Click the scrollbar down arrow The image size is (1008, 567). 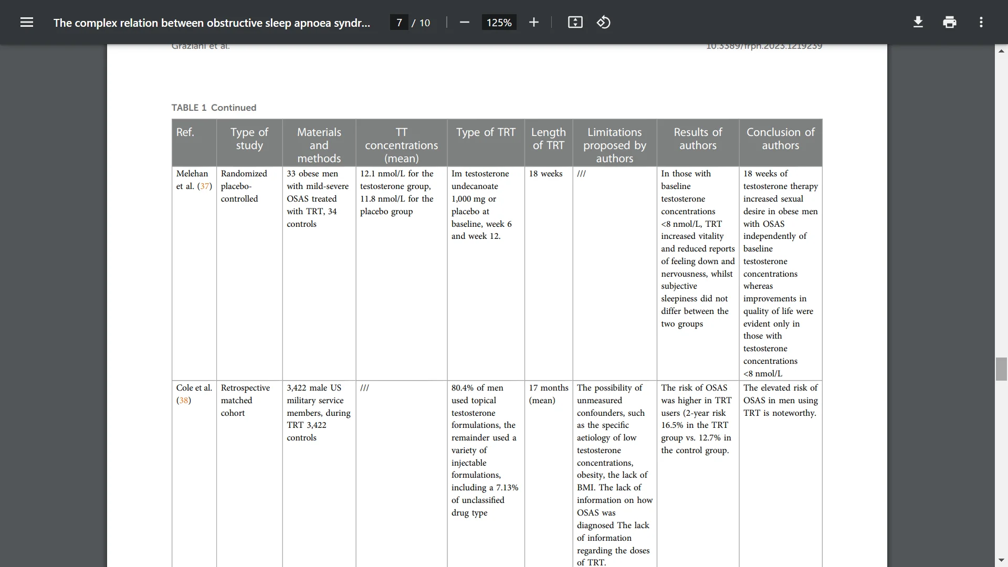(x=1001, y=561)
